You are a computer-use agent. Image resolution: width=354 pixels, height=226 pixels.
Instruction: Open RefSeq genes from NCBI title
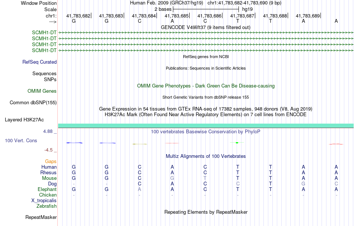coord(206,57)
